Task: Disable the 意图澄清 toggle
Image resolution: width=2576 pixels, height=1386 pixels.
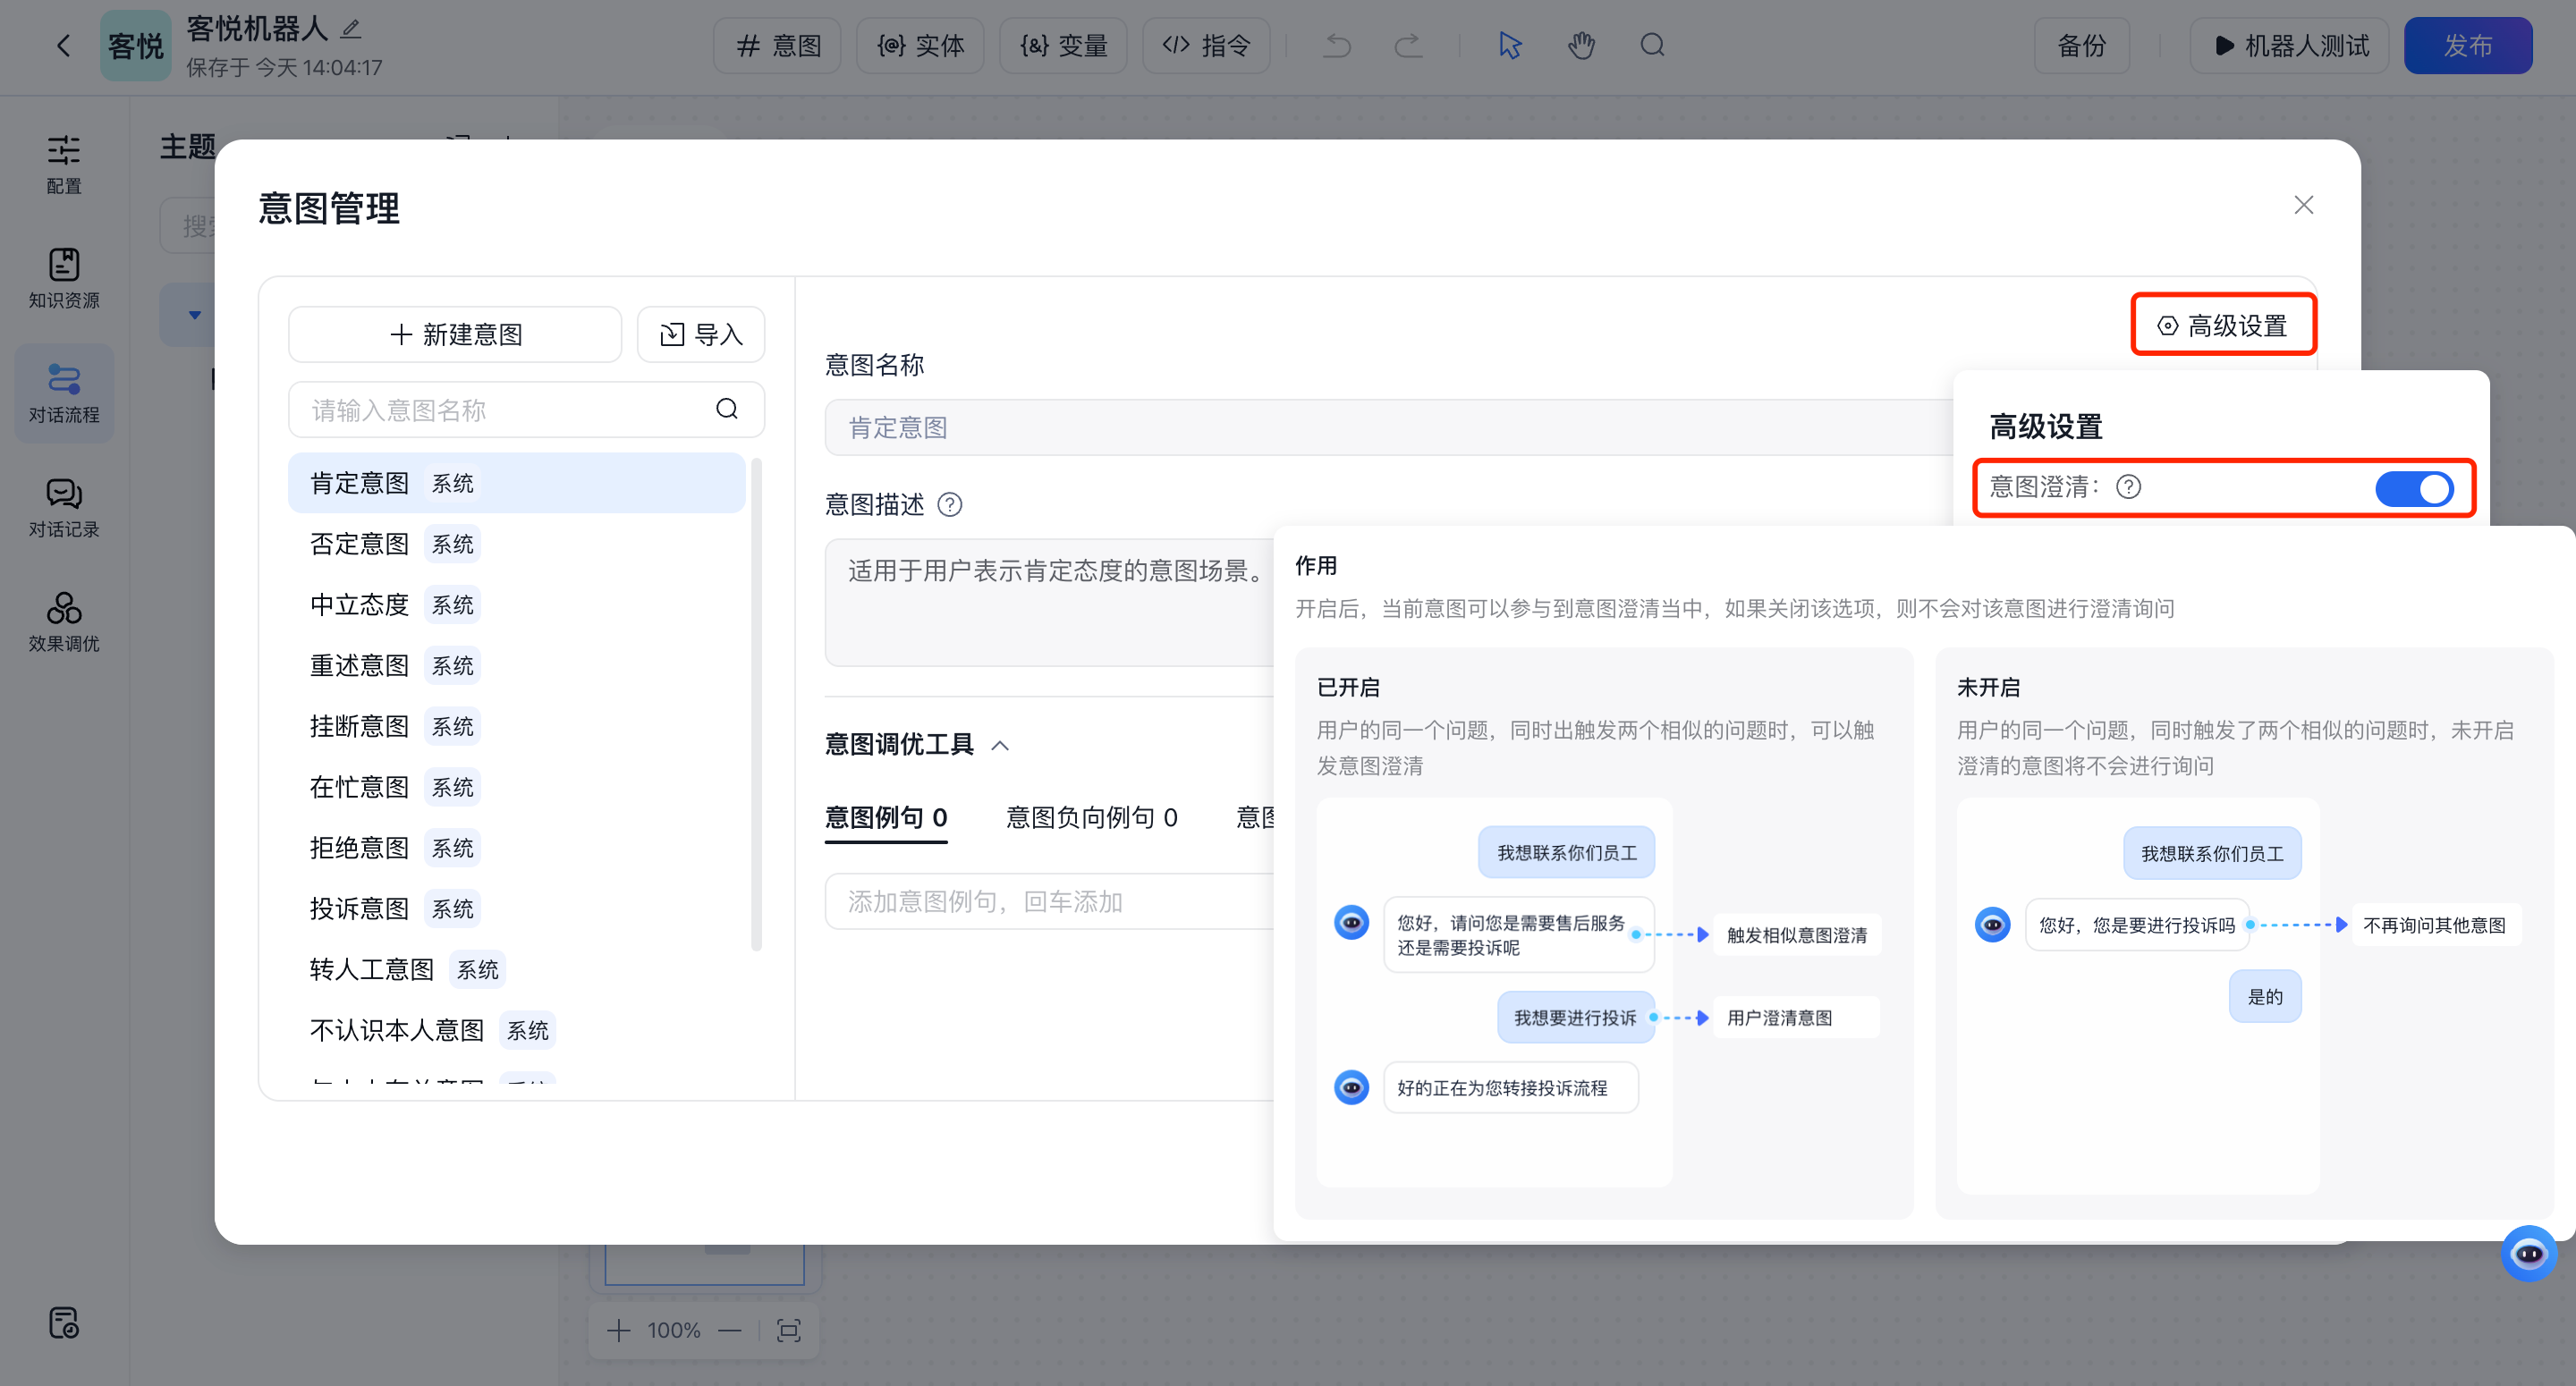Action: click(2414, 488)
